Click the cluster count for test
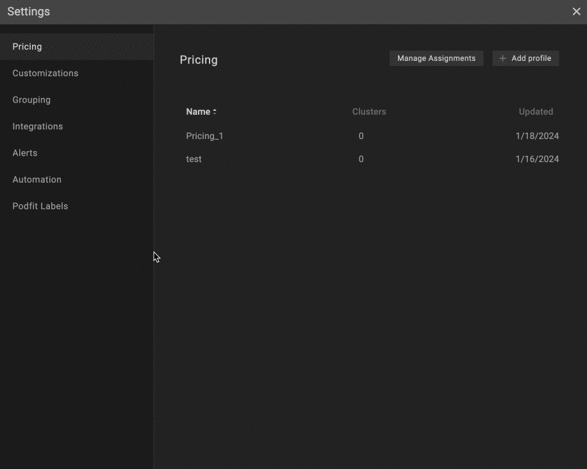Viewport: 587px width, 469px height. [361, 159]
